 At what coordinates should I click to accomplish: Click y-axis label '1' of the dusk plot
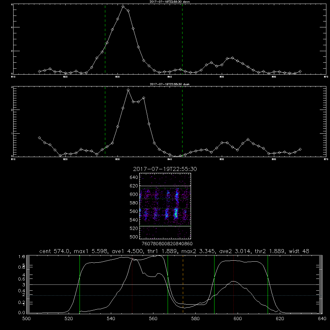[12, 133]
